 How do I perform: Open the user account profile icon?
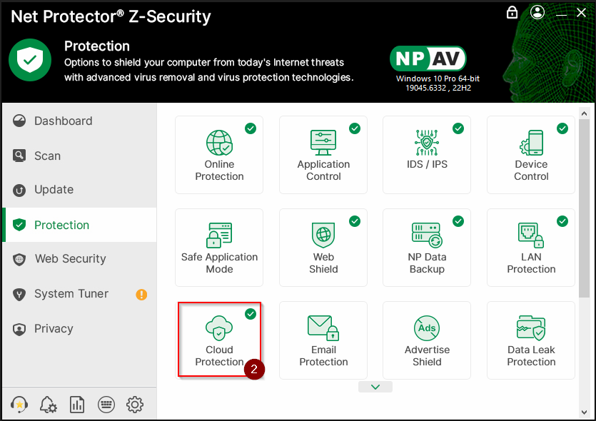coord(537,12)
